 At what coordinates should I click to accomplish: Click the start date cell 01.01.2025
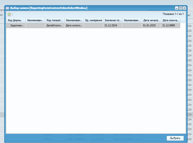click(151, 26)
